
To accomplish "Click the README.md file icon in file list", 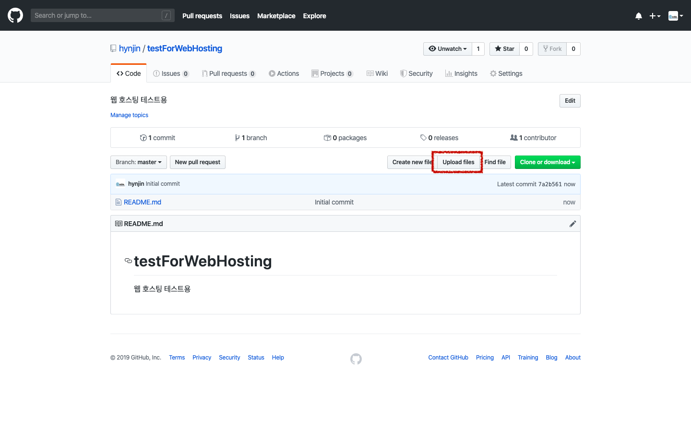I will point(119,202).
